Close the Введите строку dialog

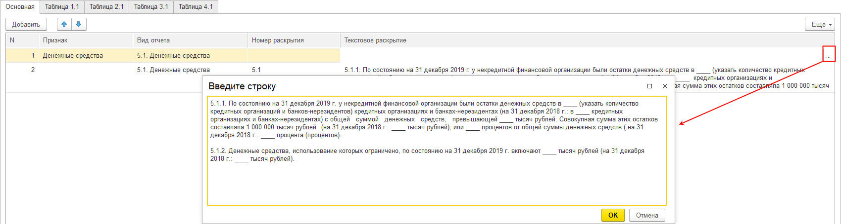tap(665, 86)
